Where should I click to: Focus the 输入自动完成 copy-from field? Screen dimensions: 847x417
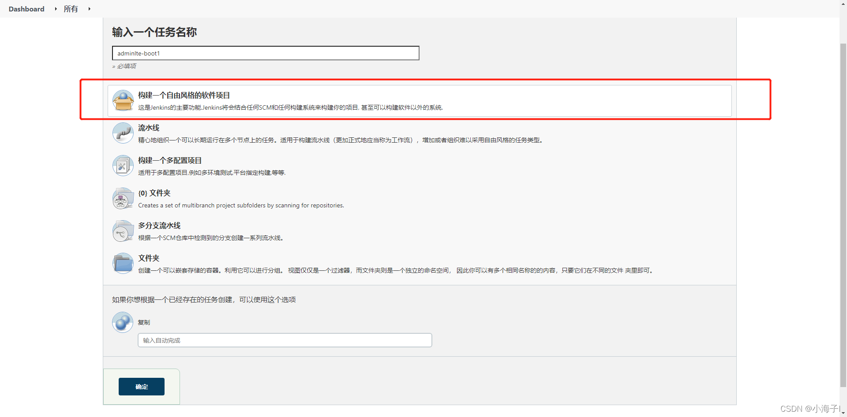pyautogui.click(x=285, y=340)
